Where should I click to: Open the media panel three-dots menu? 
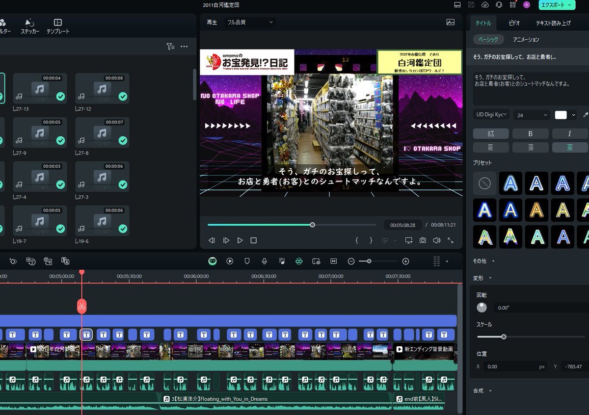184,47
